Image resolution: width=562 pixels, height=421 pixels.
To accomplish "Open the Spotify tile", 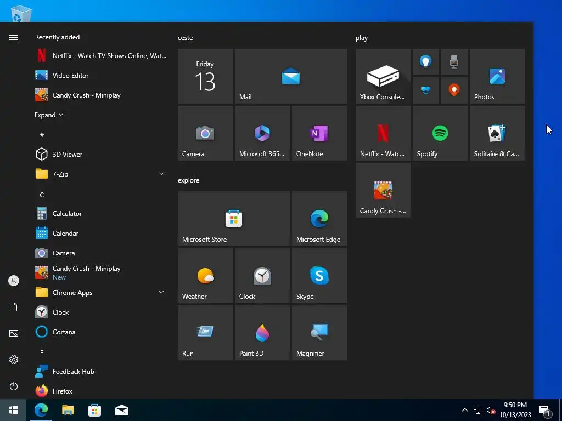I will pyautogui.click(x=440, y=133).
